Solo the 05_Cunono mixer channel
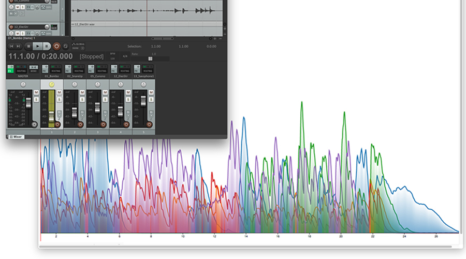Image resolution: width=466 pixels, height=259 pixels. pyautogui.click(x=105, y=99)
